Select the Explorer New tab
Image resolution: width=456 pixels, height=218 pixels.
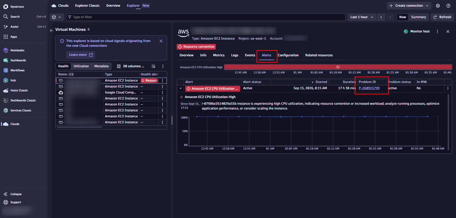(x=138, y=5)
